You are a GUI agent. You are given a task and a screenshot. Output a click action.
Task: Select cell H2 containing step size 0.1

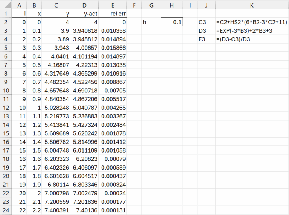172,23
